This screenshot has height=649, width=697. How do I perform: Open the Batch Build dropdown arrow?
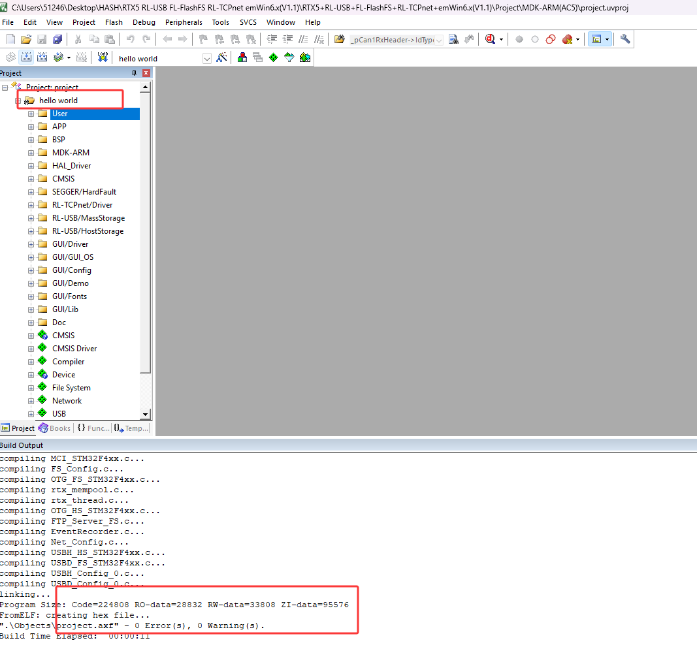69,57
